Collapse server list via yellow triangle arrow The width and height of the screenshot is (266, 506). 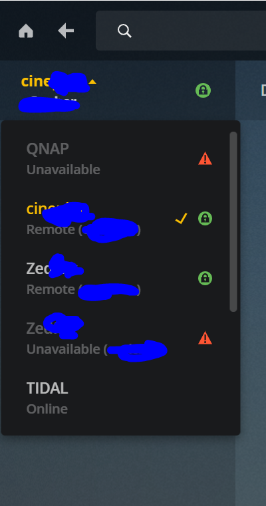92,82
